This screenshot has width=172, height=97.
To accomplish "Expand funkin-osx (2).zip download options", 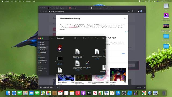I will [x=57, y=88].
